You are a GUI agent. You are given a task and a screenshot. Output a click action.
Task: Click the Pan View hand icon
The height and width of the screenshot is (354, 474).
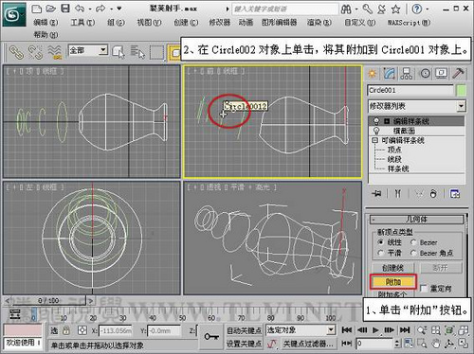[436, 344]
